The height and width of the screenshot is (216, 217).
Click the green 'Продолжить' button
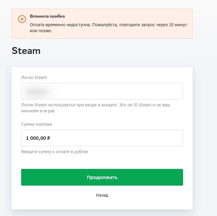click(x=102, y=177)
